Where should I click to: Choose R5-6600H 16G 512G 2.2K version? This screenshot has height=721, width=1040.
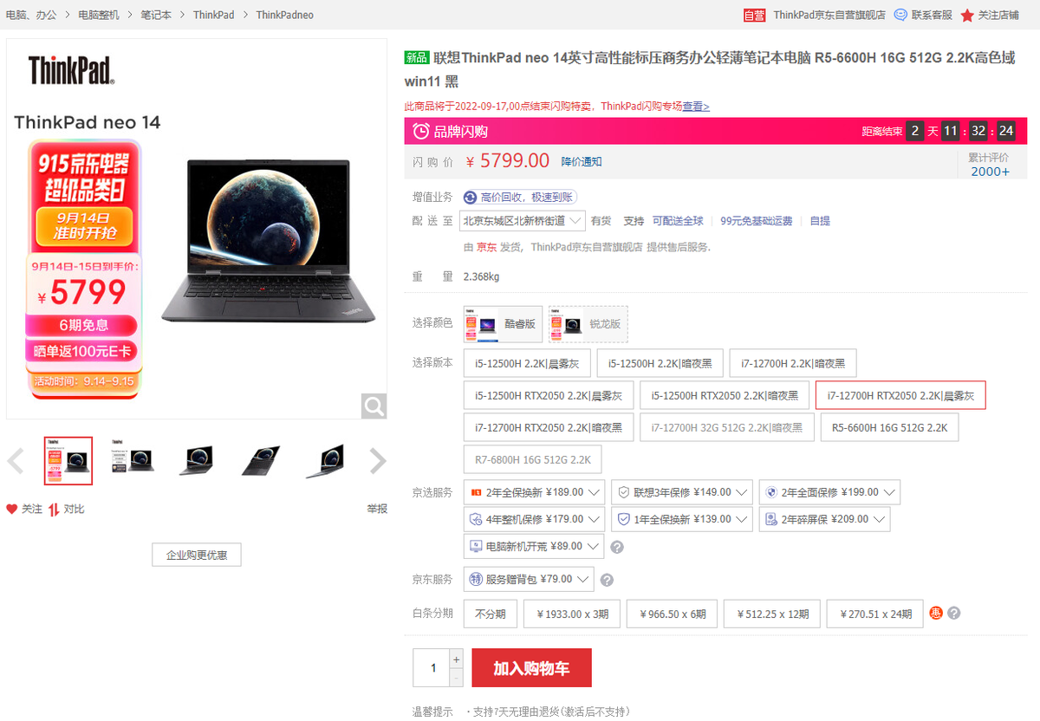(889, 427)
